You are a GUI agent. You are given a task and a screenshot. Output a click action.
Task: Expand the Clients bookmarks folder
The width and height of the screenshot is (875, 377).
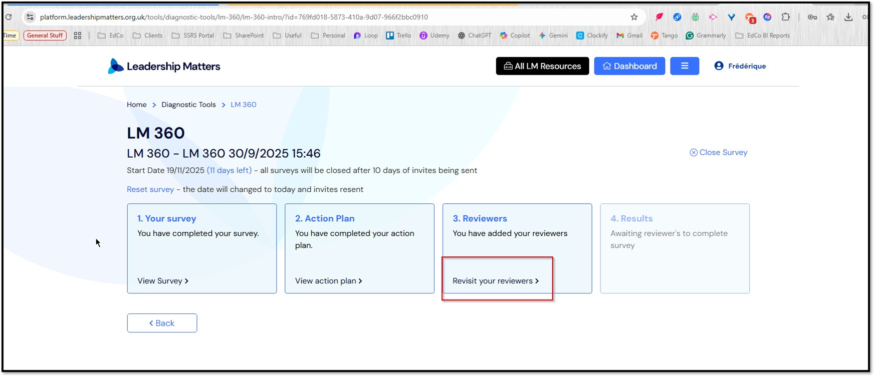pos(147,36)
